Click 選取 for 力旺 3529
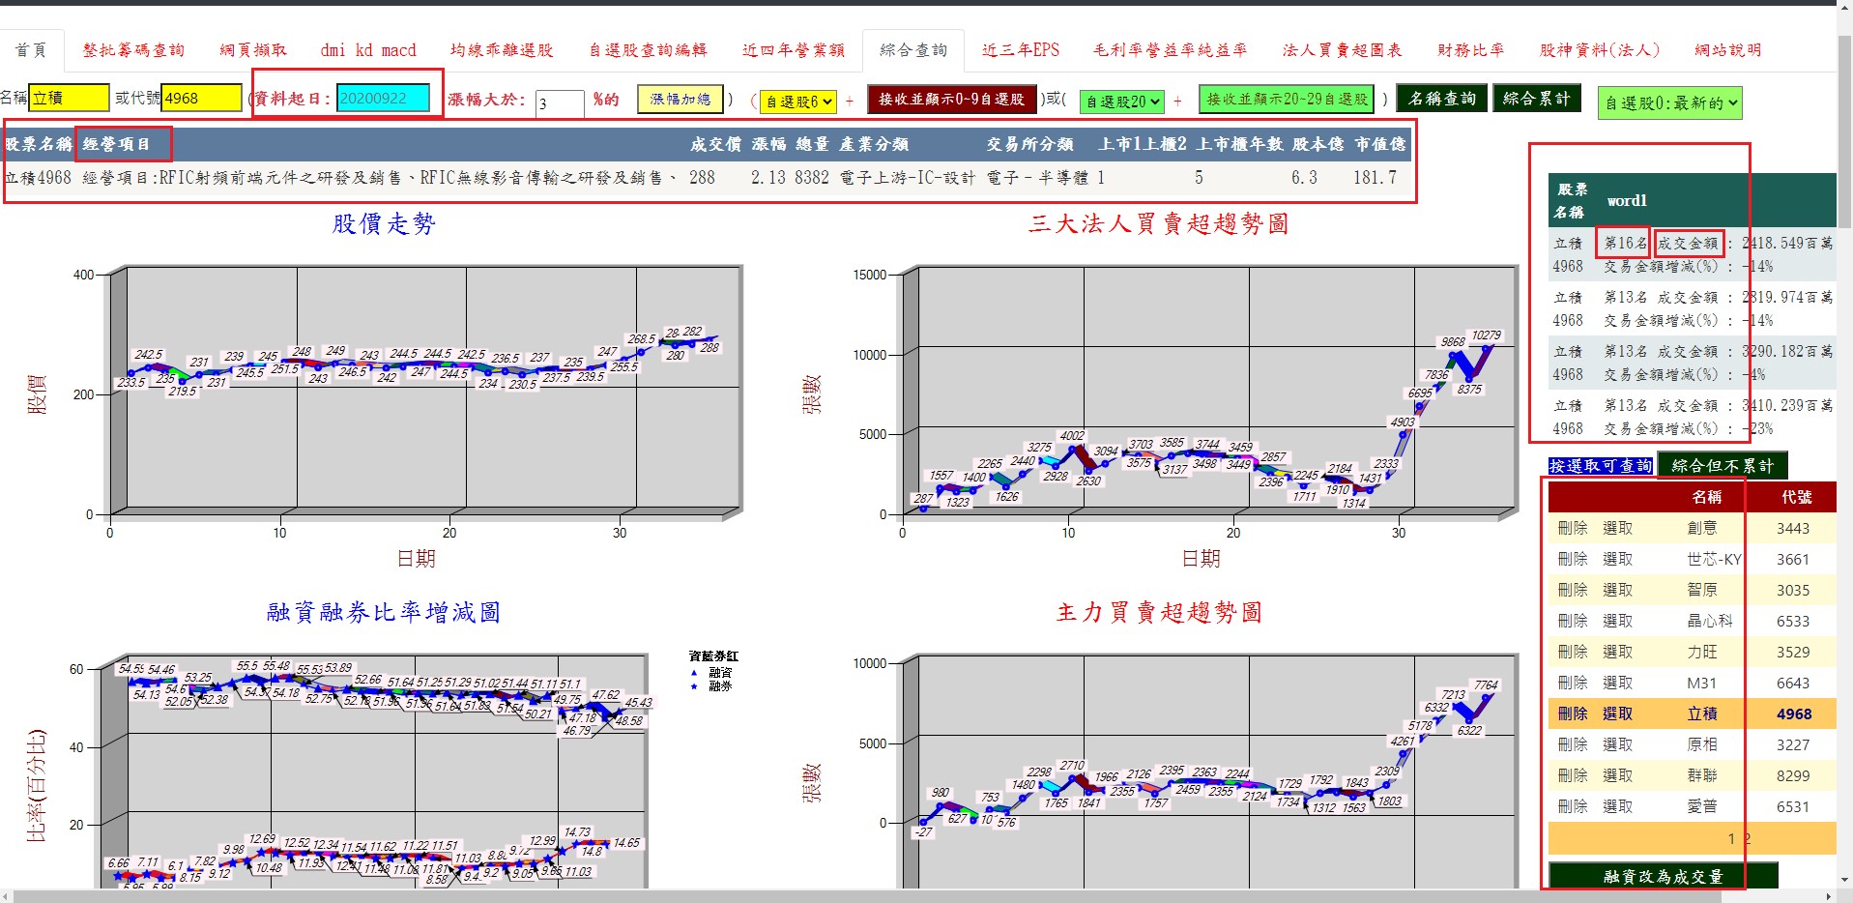1853x903 pixels. 1617,652
